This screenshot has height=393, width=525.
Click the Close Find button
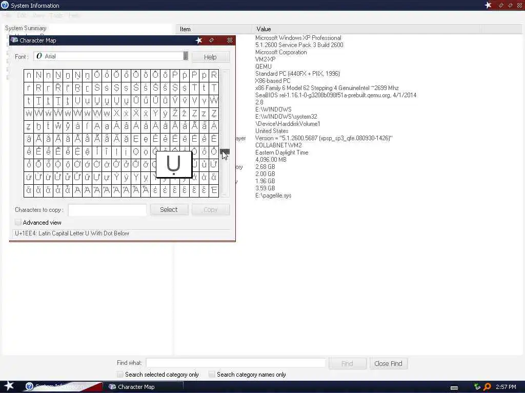click(389, 363)
